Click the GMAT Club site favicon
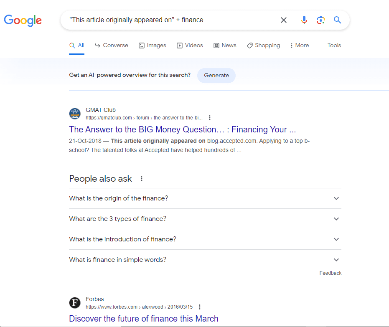Viewport: 389px width, 327px height. click(x=75, y=114)
